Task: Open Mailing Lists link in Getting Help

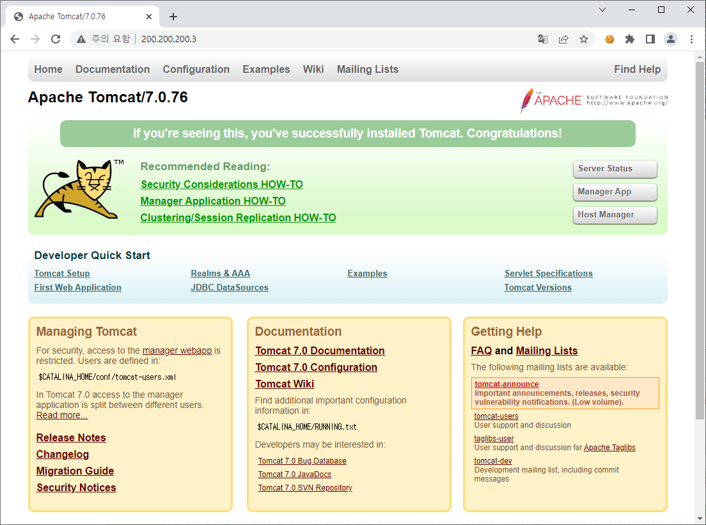Action: pyautogui.click(x=547, y=351)
